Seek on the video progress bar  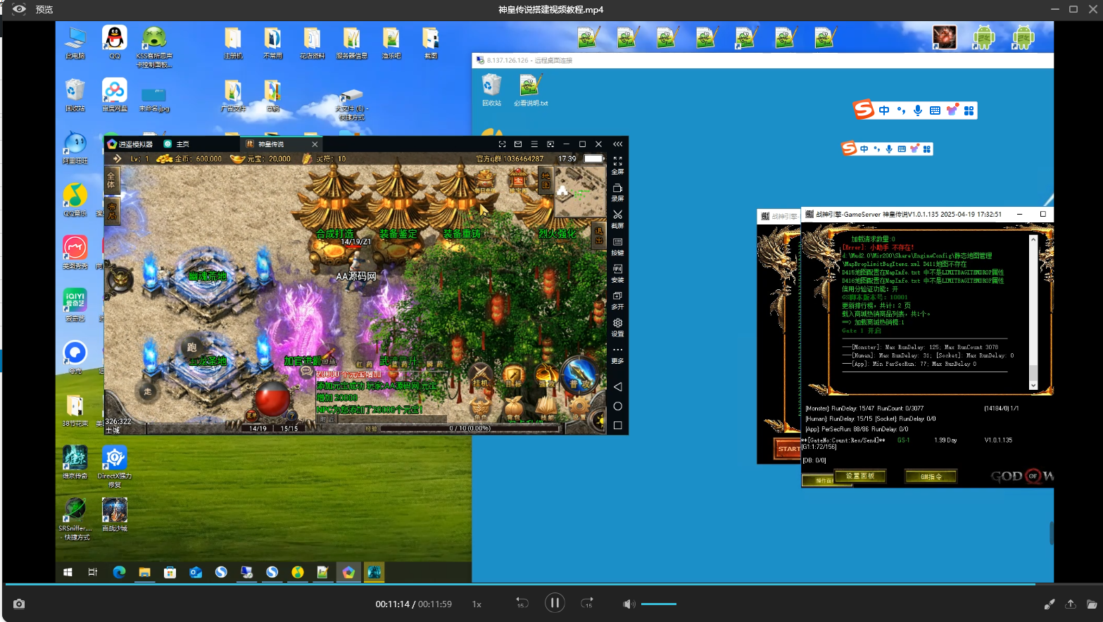(x=551, y=584)
